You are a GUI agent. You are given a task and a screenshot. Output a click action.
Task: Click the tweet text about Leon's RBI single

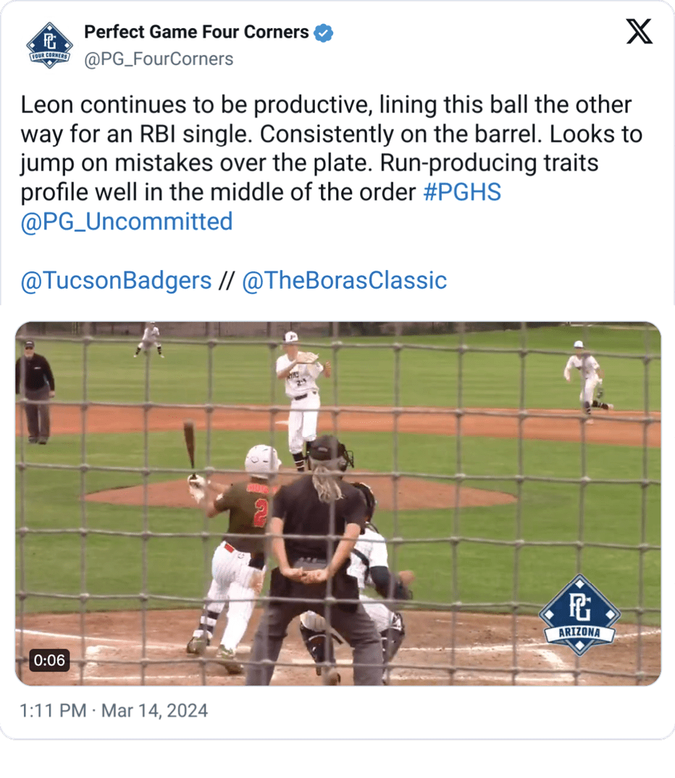pos(326,148)
